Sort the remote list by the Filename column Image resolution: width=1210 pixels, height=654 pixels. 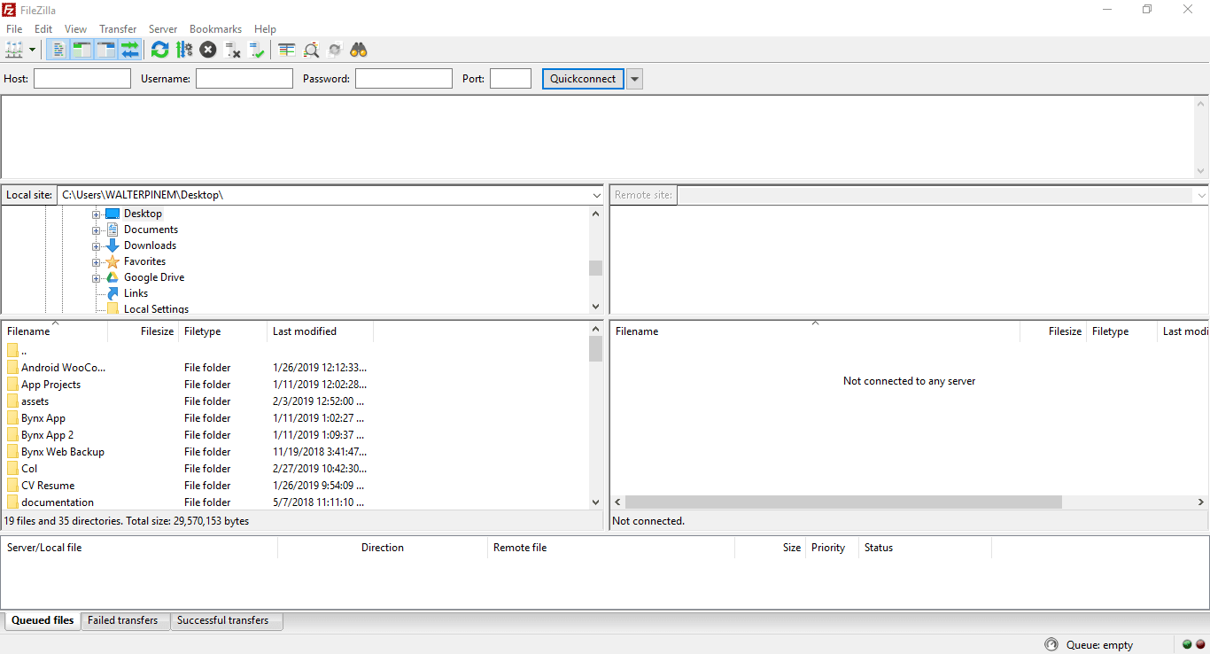coord(815,331)
